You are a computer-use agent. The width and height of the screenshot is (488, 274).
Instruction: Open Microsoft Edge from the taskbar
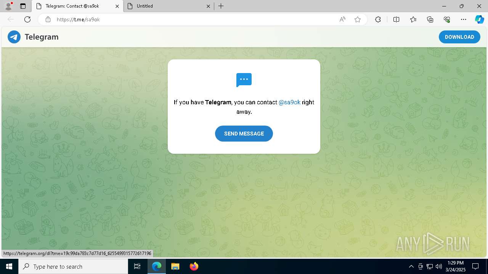[157, 266]
